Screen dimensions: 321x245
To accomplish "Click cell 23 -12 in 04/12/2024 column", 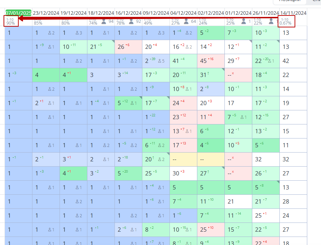I will pyautogui.click(x=183, y=117).
